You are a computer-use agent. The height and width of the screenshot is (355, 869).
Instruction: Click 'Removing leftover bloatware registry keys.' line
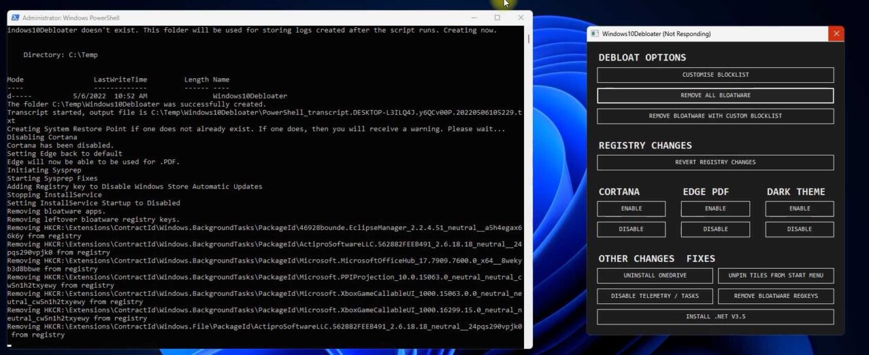pos(93,219)
